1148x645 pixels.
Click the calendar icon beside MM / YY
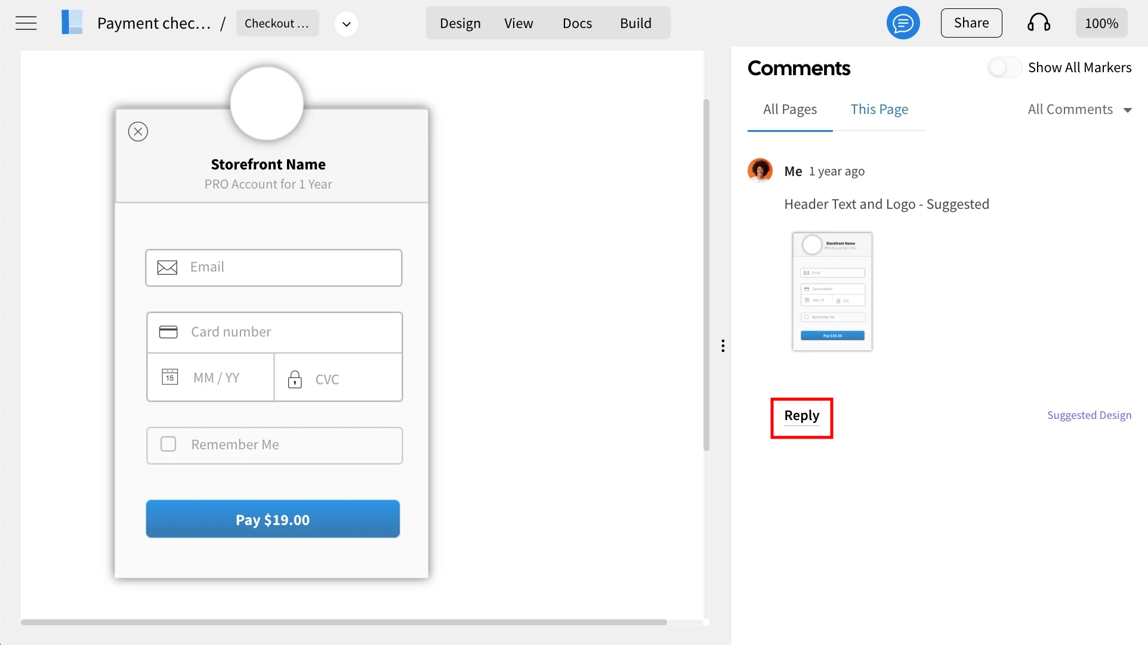[x=170, y=377]
